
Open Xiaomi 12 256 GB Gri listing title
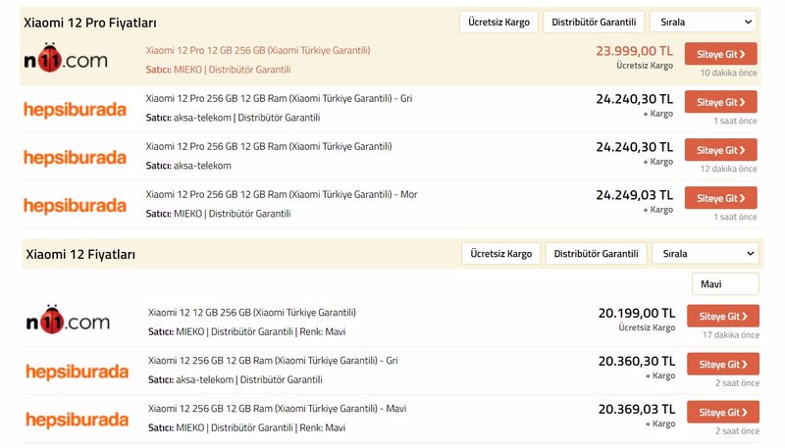pos(273,360)
